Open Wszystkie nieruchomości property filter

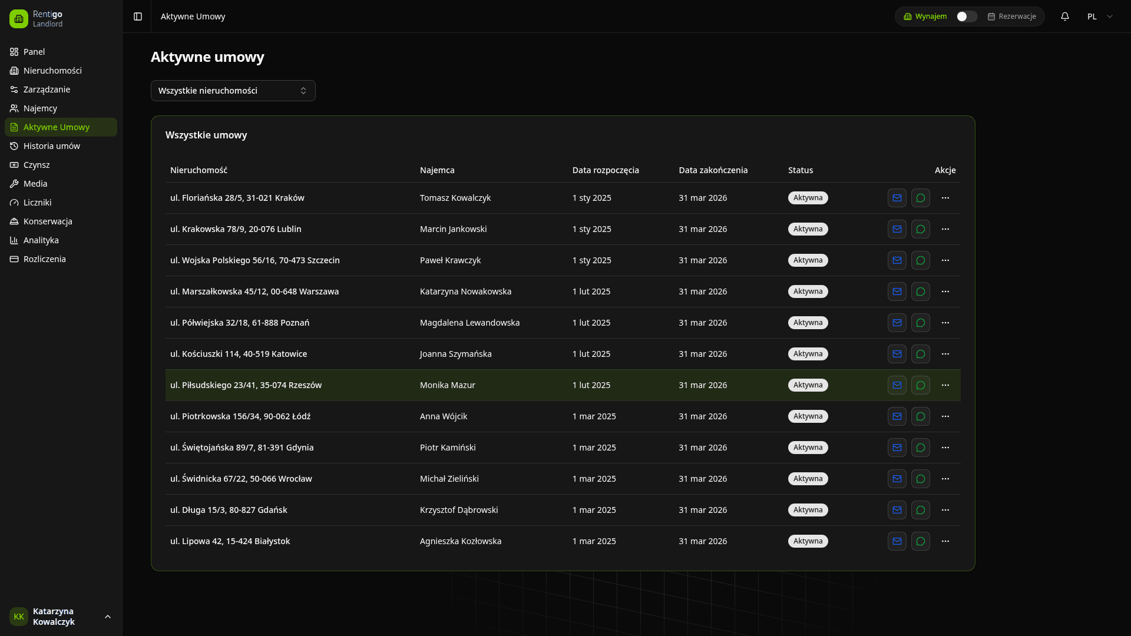[x=233, y=91]
